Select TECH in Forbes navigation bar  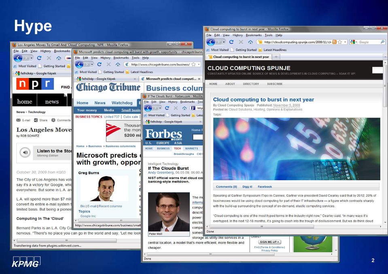coord(178,148)
